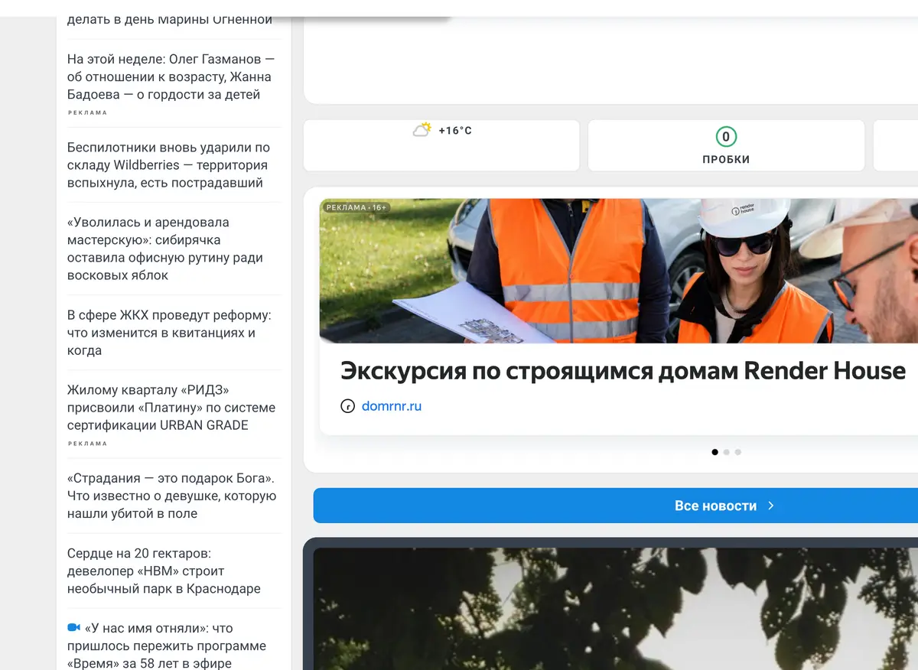This screenshot has height=670, width=918.
Task: Open the день Марины Огненной news item
Action: (170, 20)
